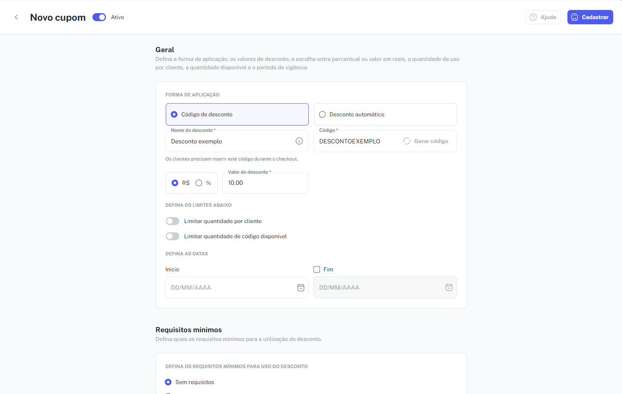Select Desconto automático option
Viewport: 622px width, 394px height.
(x=385, y=114)
